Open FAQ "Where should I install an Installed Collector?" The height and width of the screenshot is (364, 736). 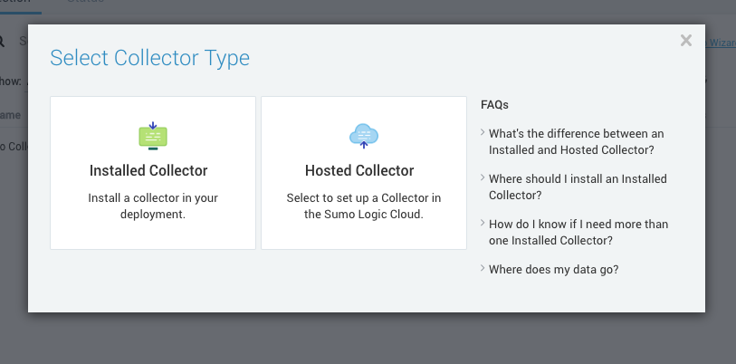tap(578, 187)
